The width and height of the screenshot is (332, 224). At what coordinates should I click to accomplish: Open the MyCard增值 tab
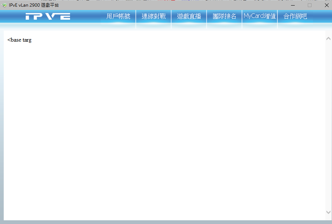260,16
